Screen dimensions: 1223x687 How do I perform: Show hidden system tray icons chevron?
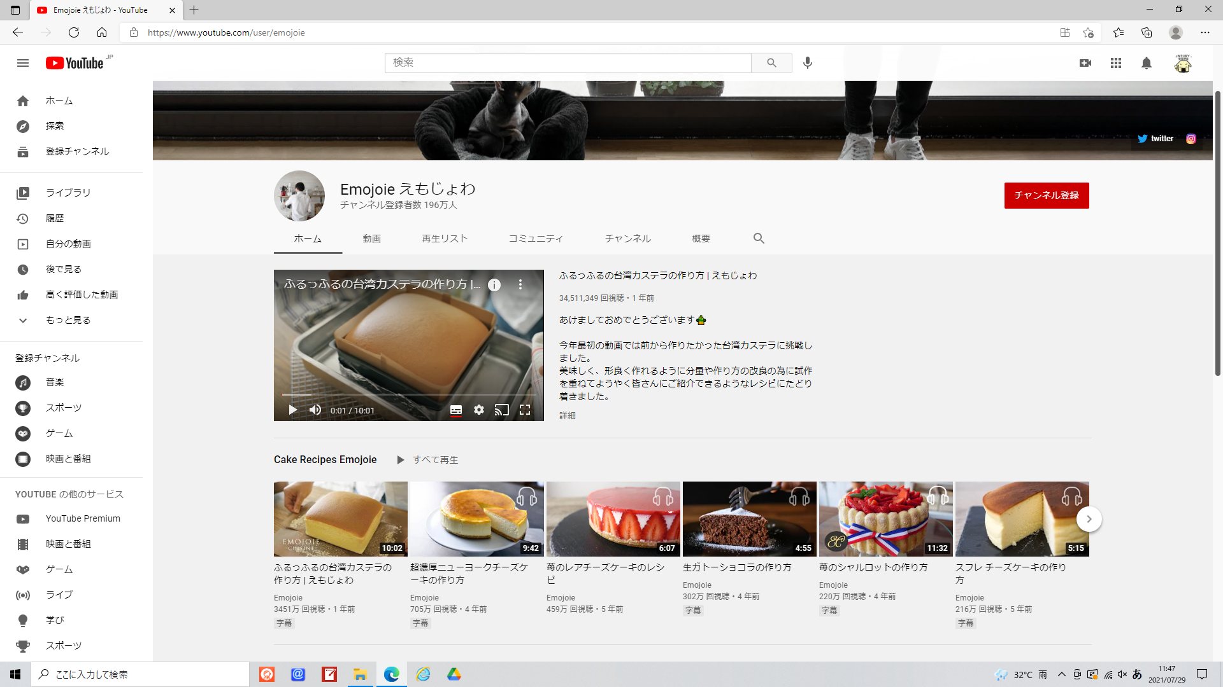[x=1061, y=674]
